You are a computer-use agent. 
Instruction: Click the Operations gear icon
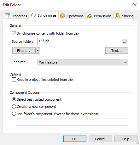click(62, 16)
